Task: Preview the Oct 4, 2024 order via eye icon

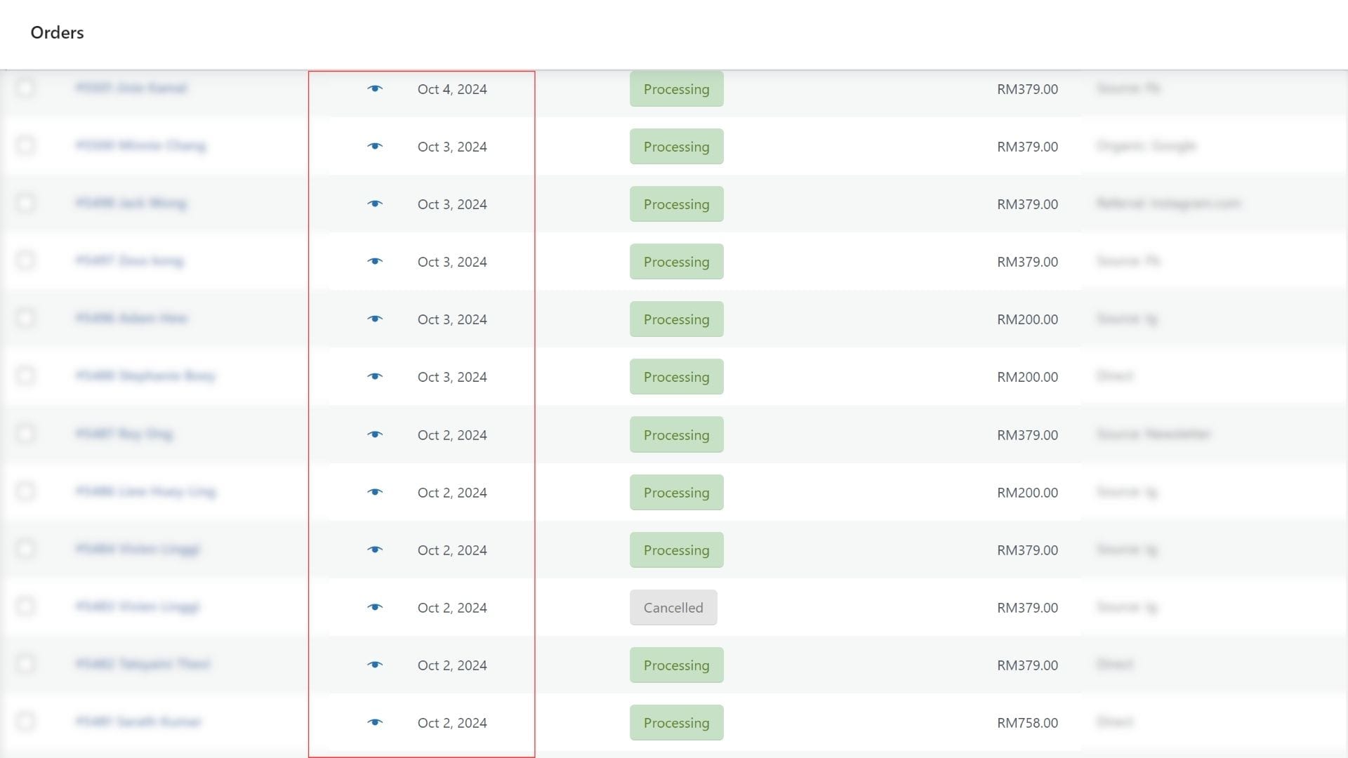Action: (x=375, y=88)
